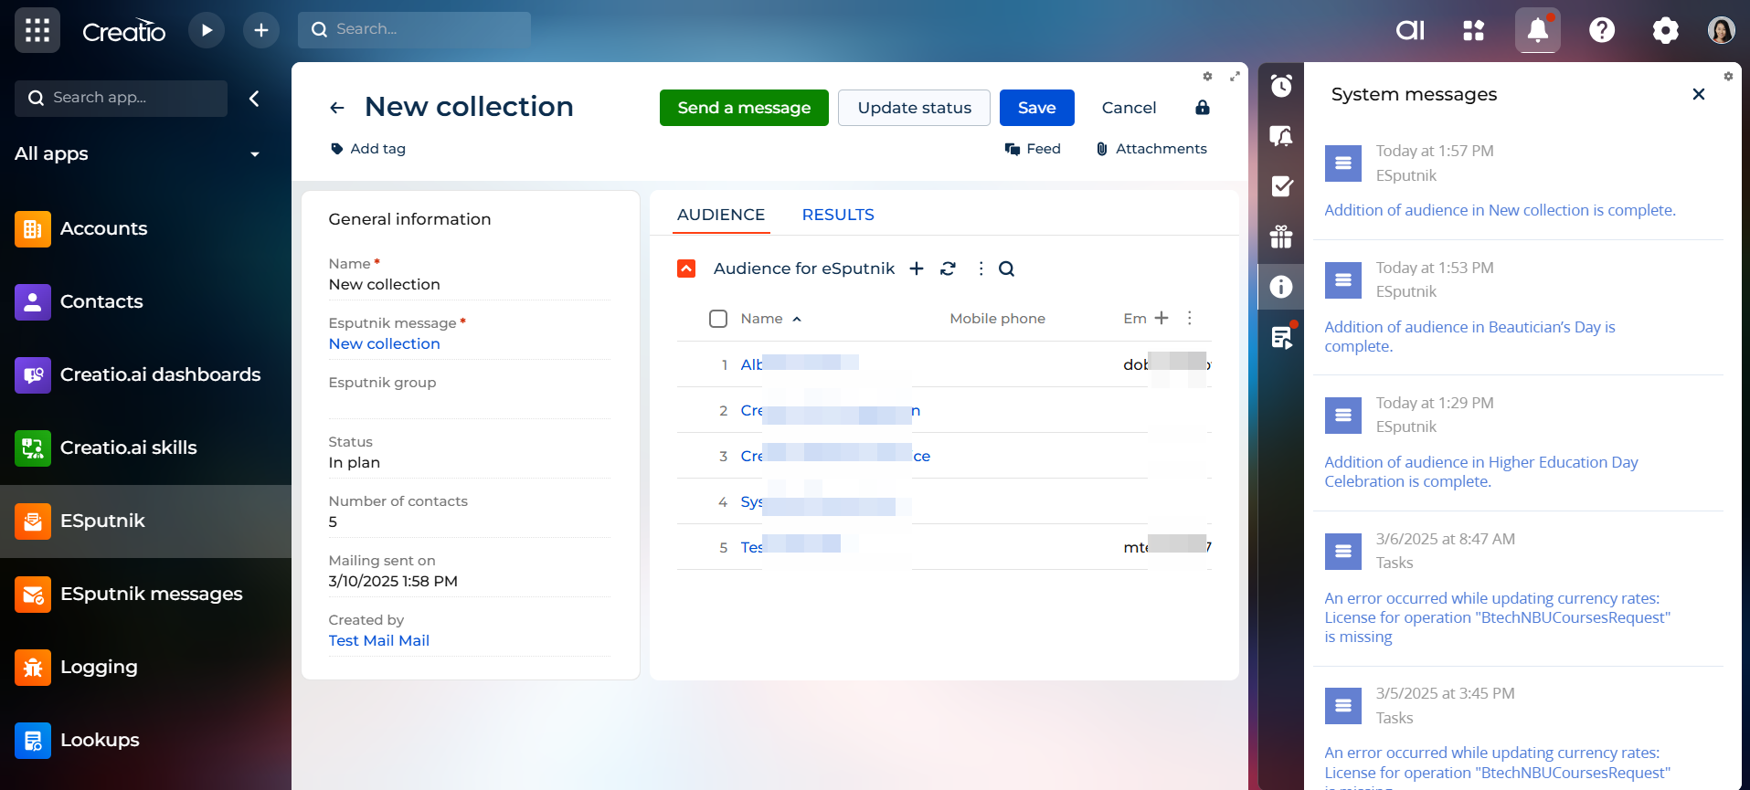Open reminders clock icon in notification panel
The image size is (1750, 790).
1281,86
